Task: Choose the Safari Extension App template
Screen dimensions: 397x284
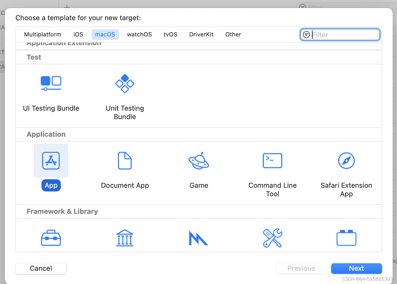Action: 346,161
